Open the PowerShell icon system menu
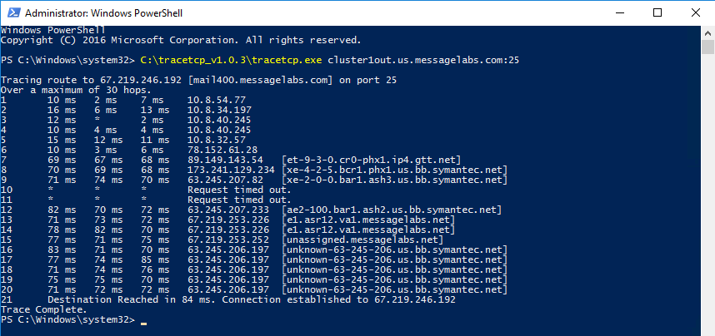The height and width of the screenshot is (336, 715). point(12,13)
